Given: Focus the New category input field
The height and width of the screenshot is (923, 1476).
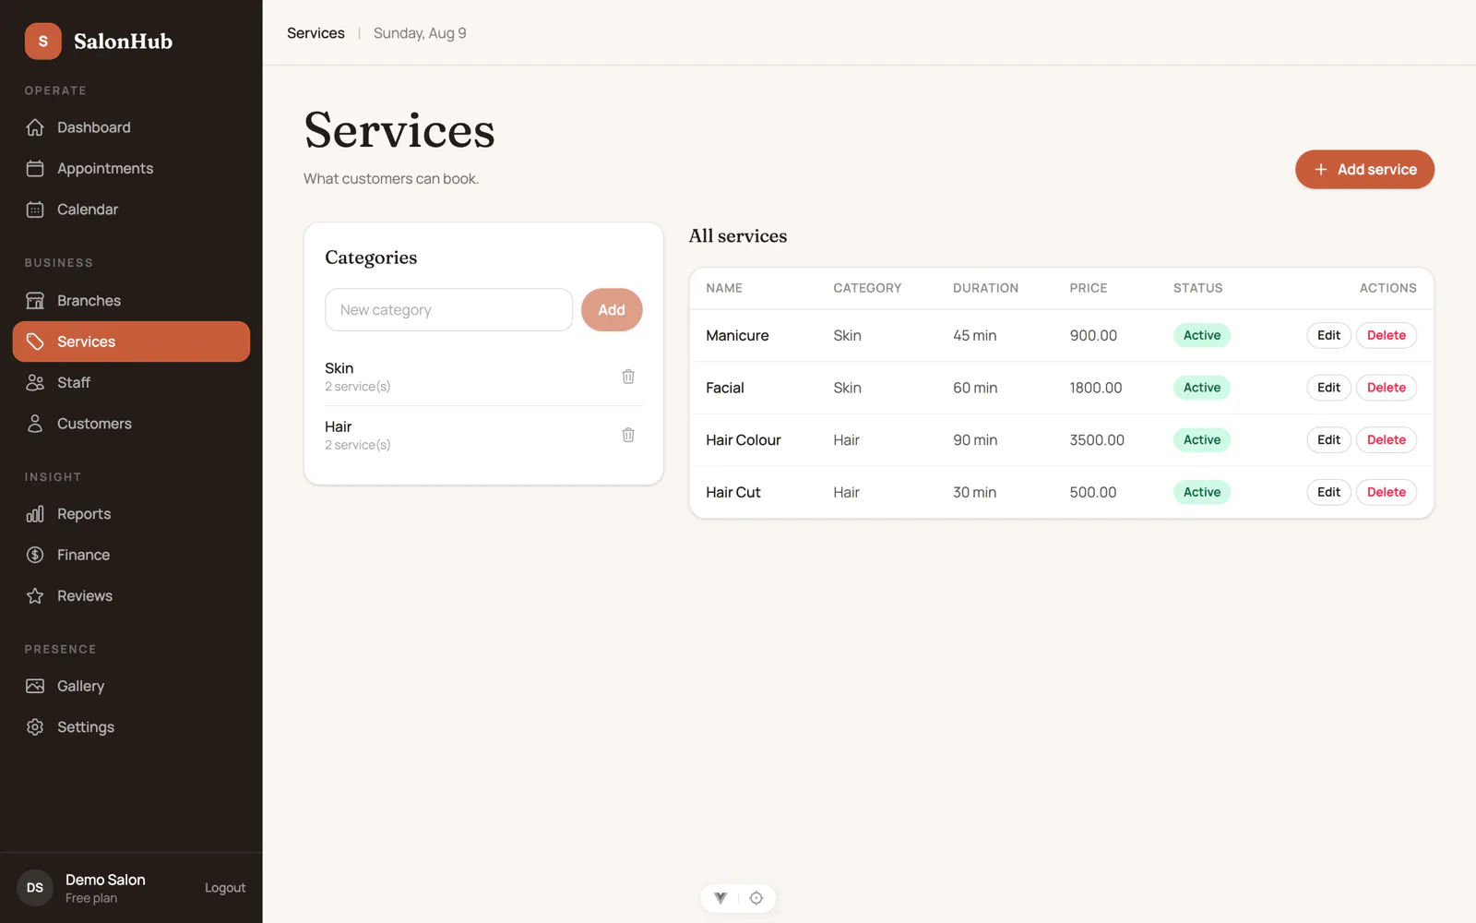Looking at the screenshot, I should coord(448,310).
